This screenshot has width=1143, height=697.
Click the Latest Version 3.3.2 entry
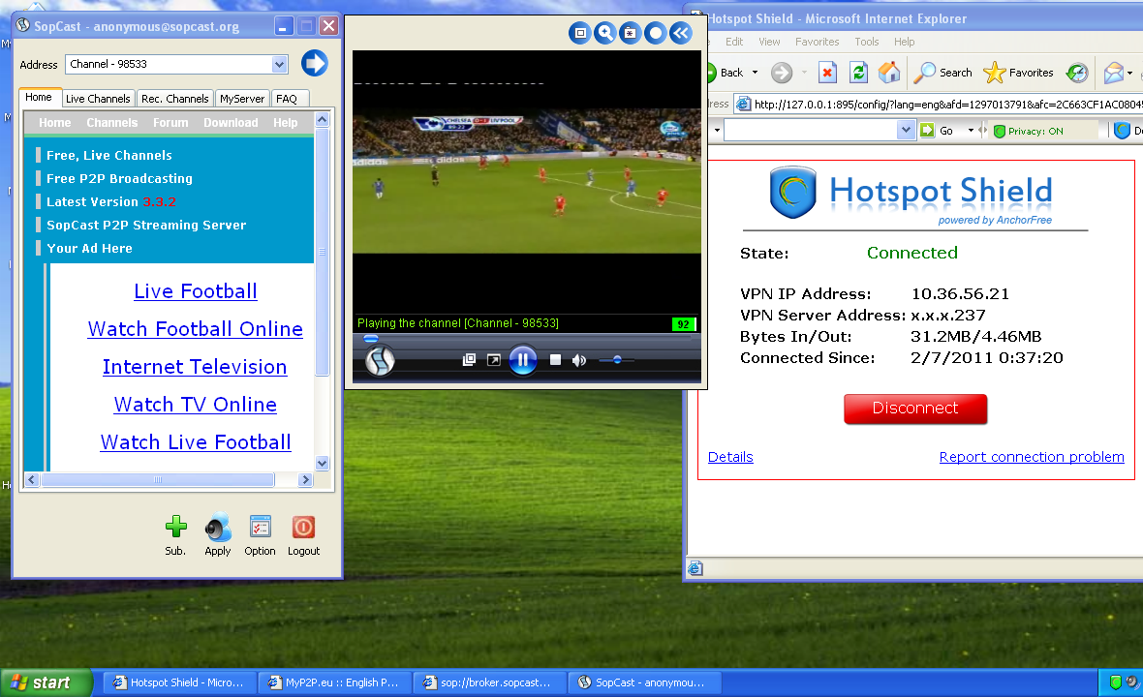[x=110, y=201]
